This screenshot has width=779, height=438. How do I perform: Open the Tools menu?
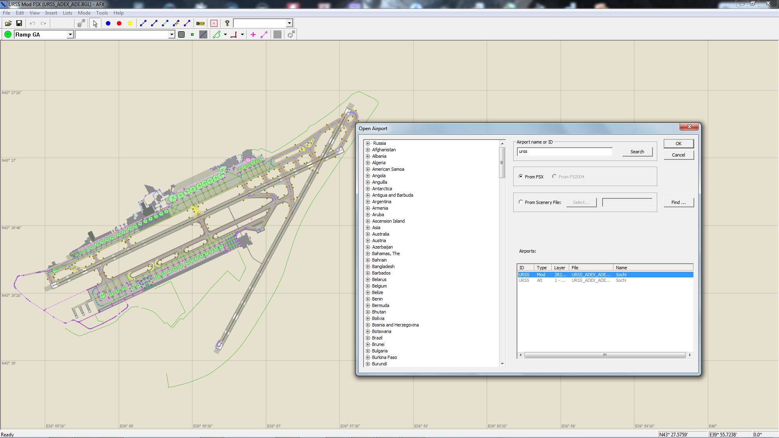tap(102, 13)
